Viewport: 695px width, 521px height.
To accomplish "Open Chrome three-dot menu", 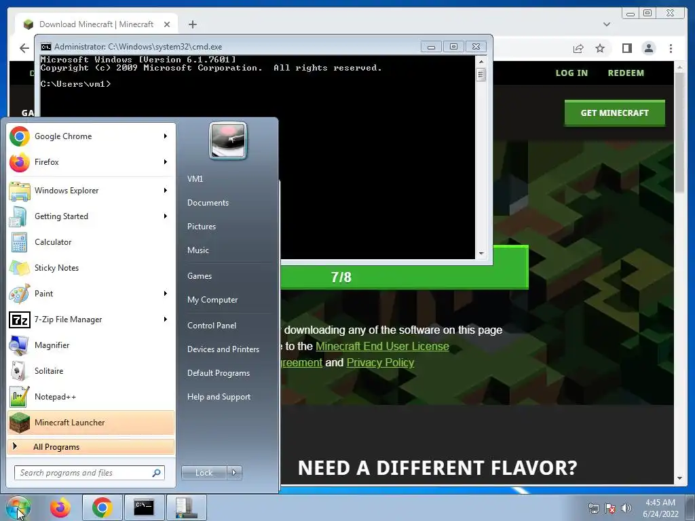I will coord(671,48).
